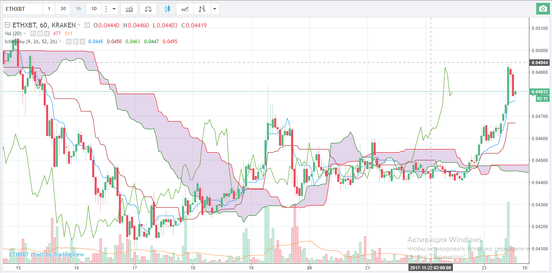Switch to the 30 minute interval

point(63,8)
